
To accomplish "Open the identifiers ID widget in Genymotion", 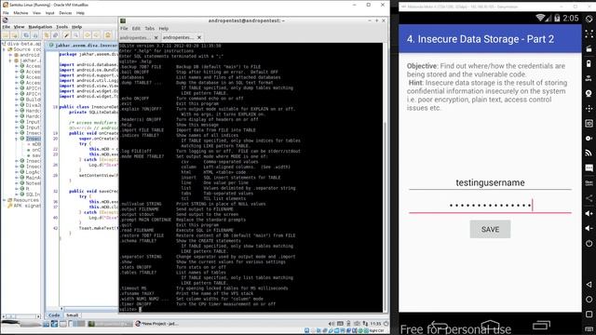I will pyautogui.click(x=589, y=123).
